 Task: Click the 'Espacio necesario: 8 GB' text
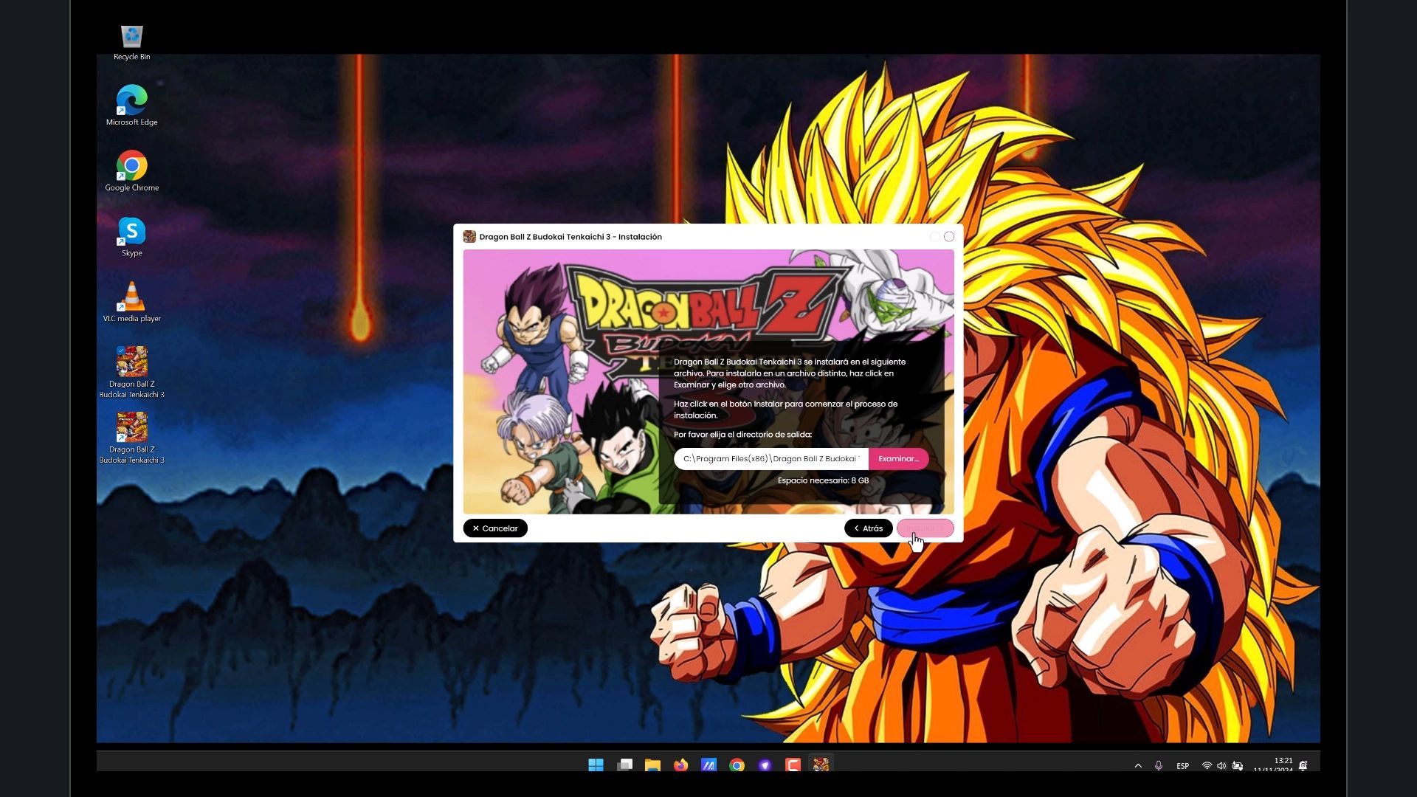823,480
